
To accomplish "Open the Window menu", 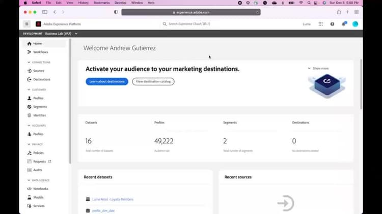I will (x=137, y=3).
